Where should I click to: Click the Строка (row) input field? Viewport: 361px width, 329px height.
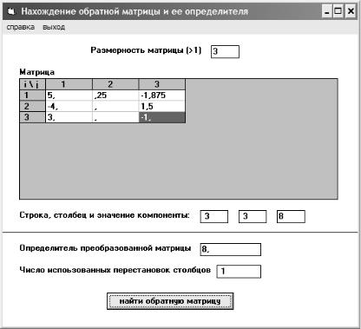214,216
